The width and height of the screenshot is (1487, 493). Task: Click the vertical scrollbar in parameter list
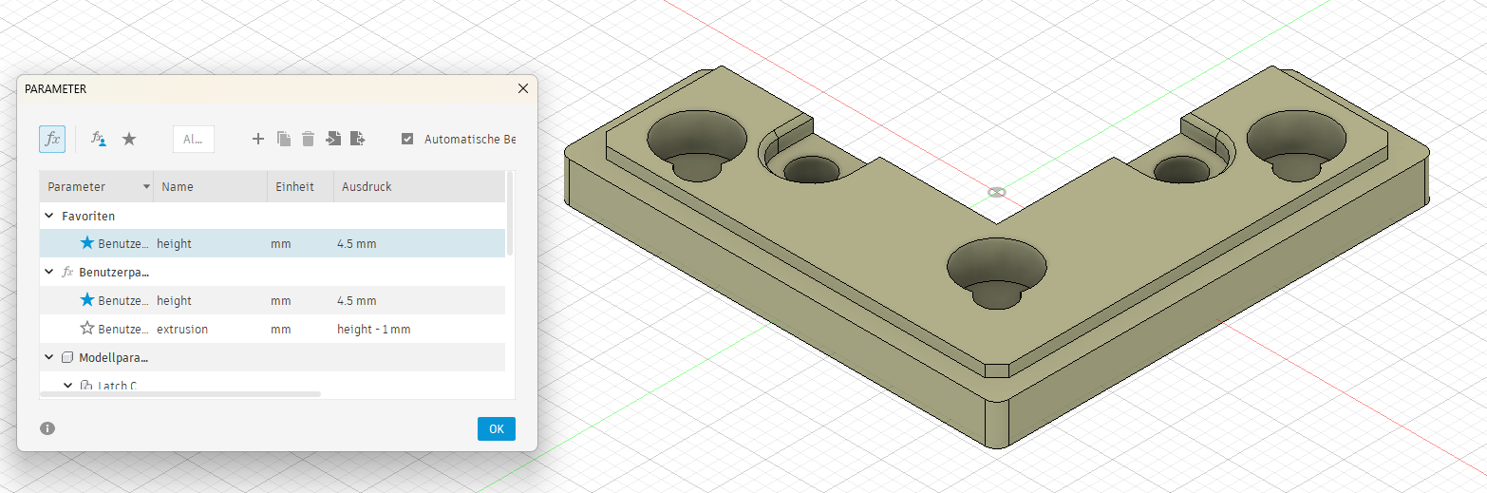click(x=511, y=214)
